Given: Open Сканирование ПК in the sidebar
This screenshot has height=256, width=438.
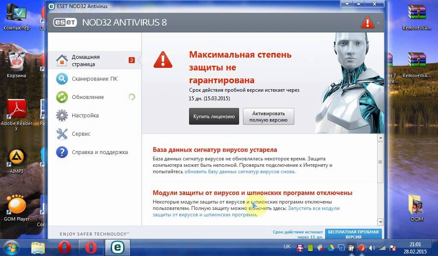Looking at the screenshot, I should point(95,79).
